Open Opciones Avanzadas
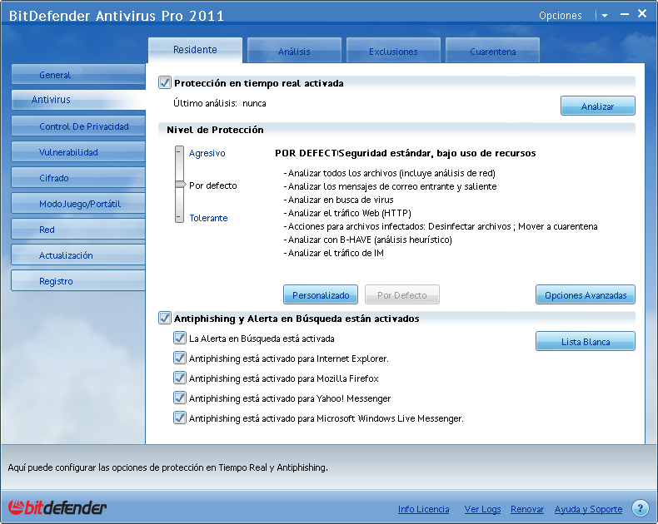Screen dimensions: 658x524 585,295
